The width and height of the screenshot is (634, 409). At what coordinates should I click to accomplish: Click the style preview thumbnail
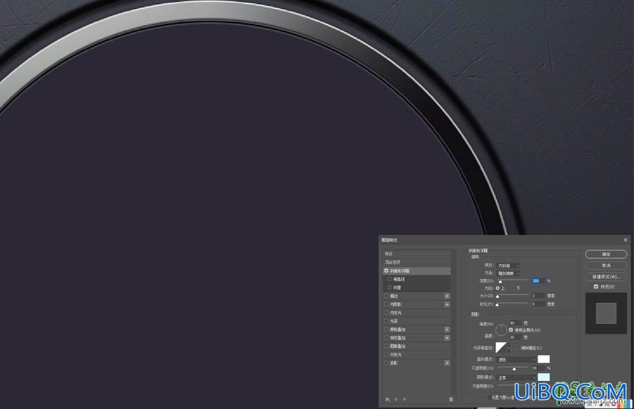click(606, 313)
